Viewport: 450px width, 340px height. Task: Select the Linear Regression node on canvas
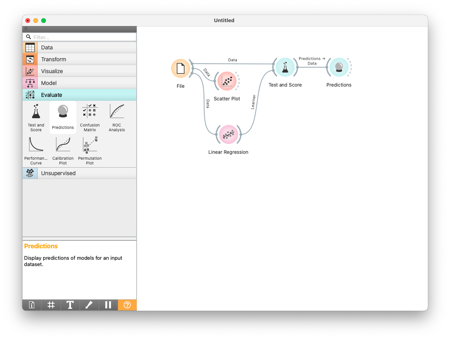229,134
